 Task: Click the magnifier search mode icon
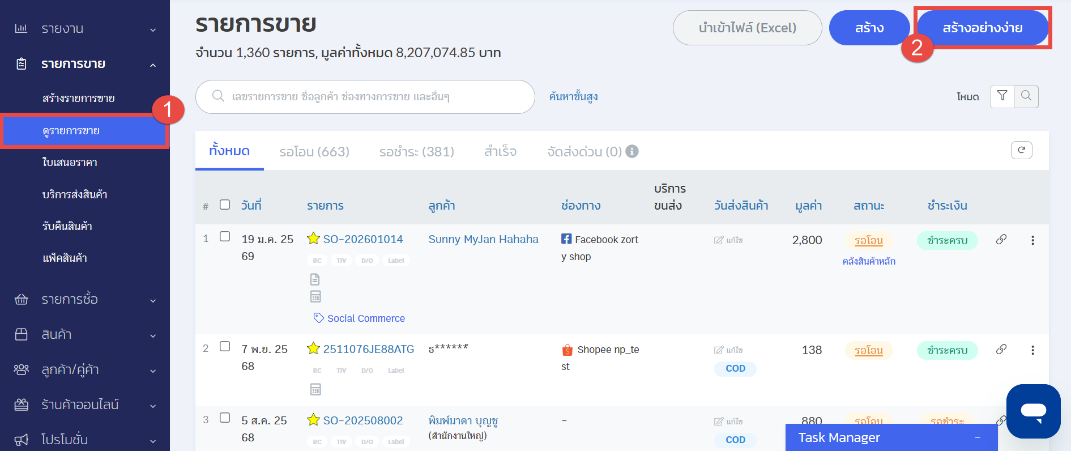(x=1026, y=96)
